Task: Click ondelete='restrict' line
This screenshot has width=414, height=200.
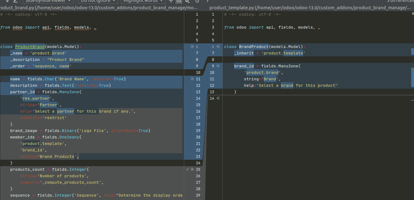Action: coord(43,118)
